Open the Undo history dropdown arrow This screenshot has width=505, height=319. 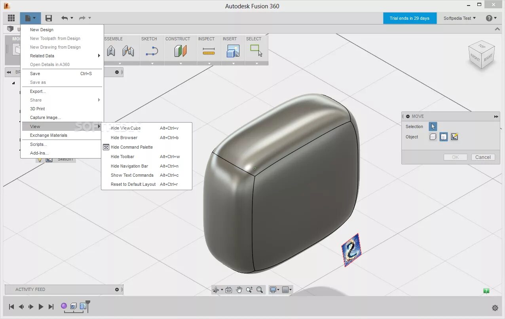[x=72, y=18]
